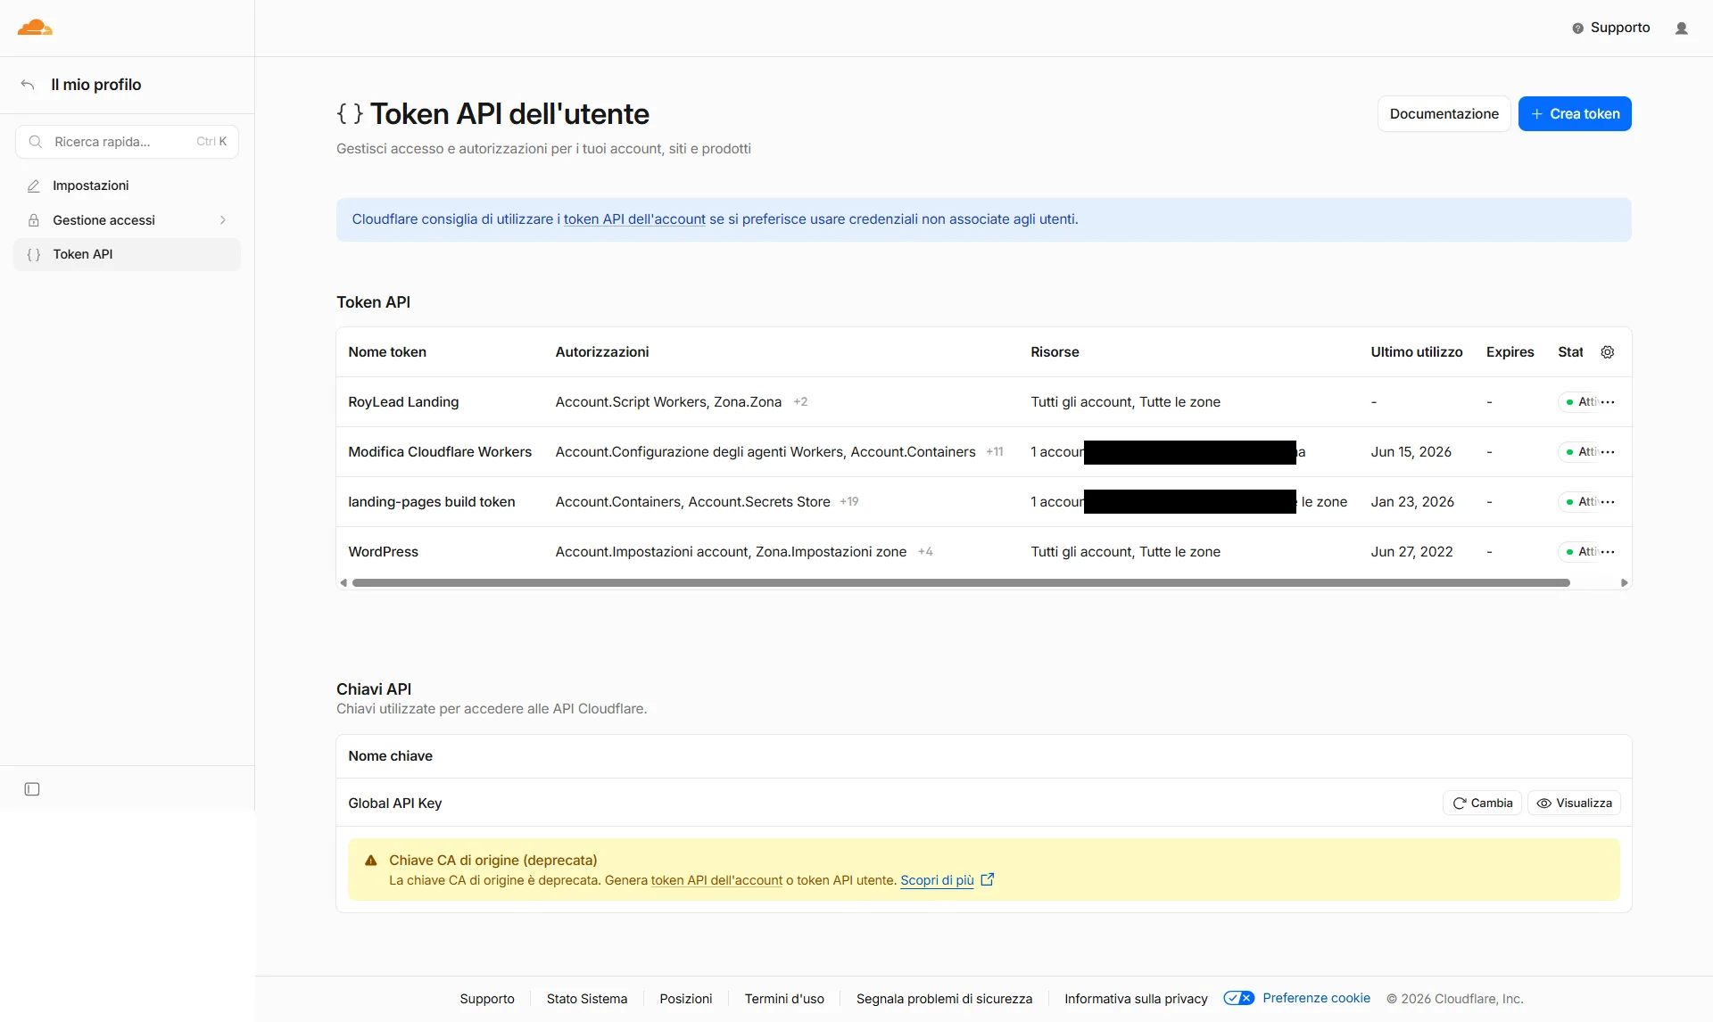Open Supporto help in the top bar
The image size is (1713, 1022).
click(1611, 28)
